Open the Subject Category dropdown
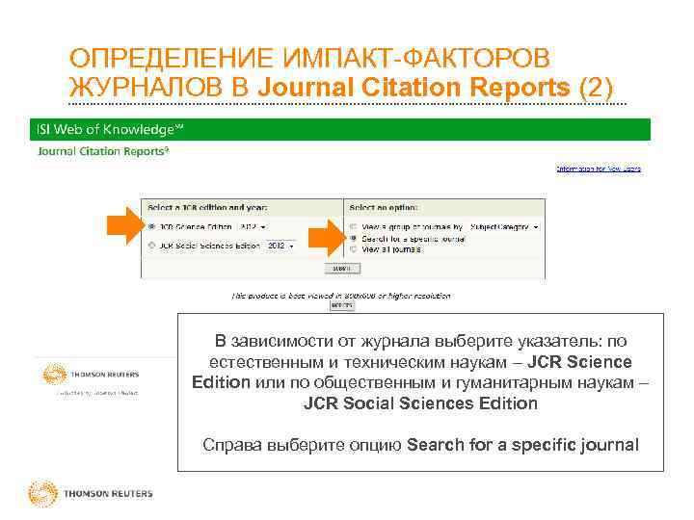The width and height of the screenshot is (694, 520). point(504,227)
